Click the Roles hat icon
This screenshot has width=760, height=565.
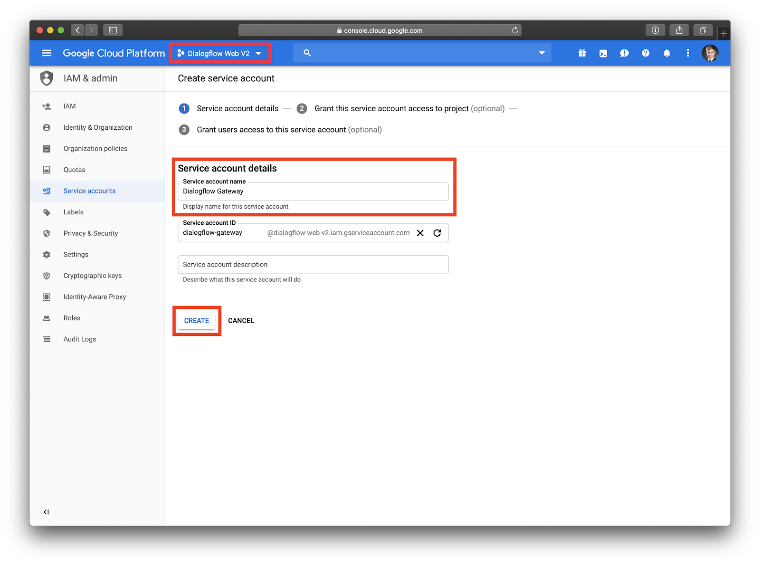click(x=47, y=318)
